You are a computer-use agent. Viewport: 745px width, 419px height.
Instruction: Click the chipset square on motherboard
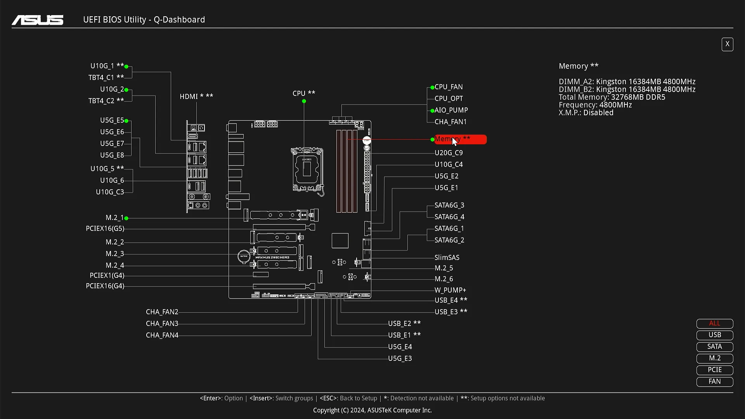pyautogui.click(x=340, y=241)
